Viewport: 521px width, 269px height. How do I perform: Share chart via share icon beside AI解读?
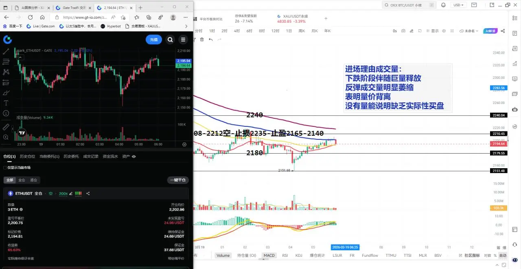pyautogui.click(x=503, y=31)
